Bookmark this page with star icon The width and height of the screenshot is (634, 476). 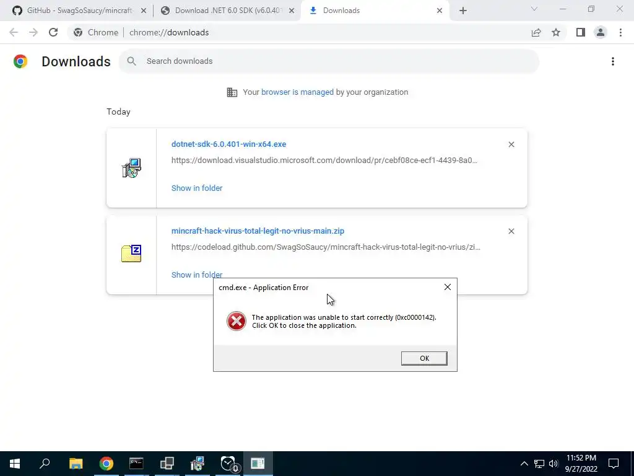[x=556, y=32]
